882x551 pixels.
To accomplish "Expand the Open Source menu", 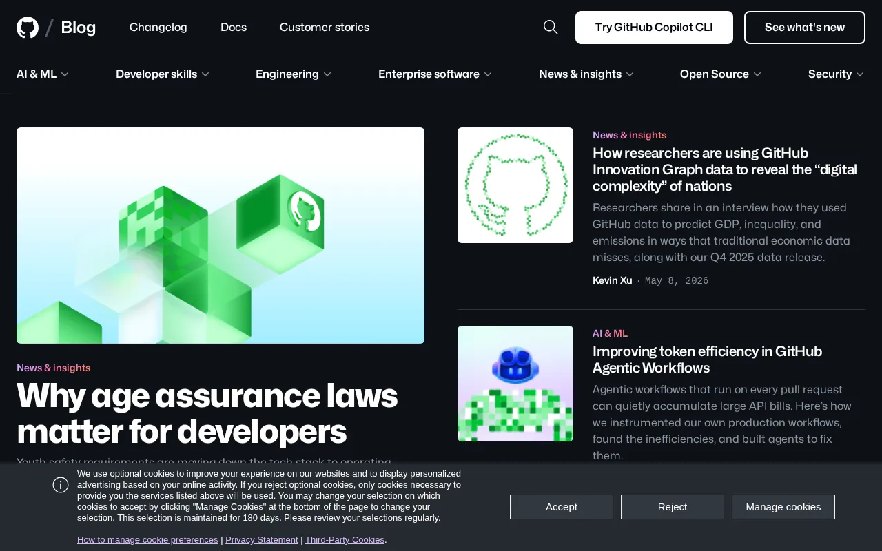I will point(721,74).
